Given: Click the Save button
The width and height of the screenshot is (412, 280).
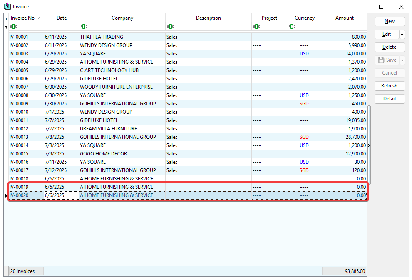Looking at the screenshot, I should coord(387,60).
